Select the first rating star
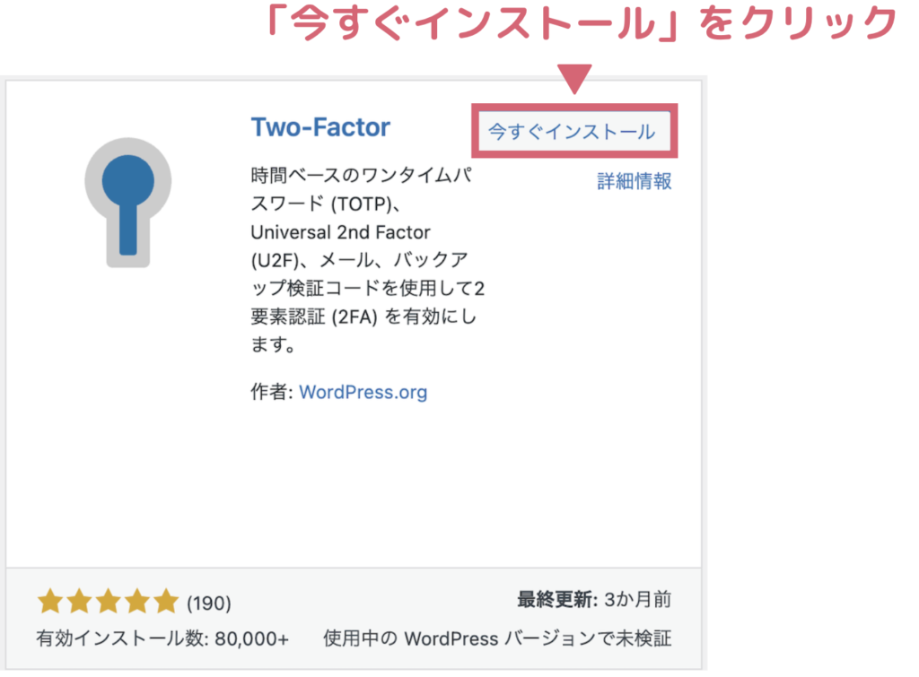Screen dimensions: 919x677 click(50, 601)
